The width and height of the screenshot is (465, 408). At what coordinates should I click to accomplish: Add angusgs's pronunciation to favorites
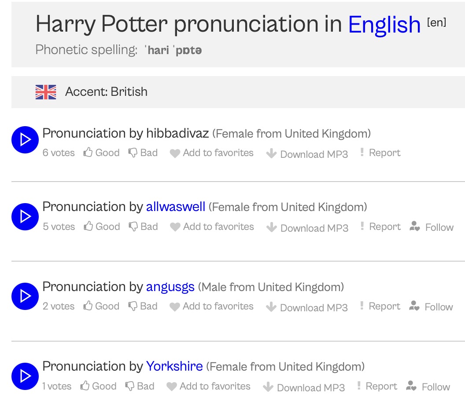point(212,306)
